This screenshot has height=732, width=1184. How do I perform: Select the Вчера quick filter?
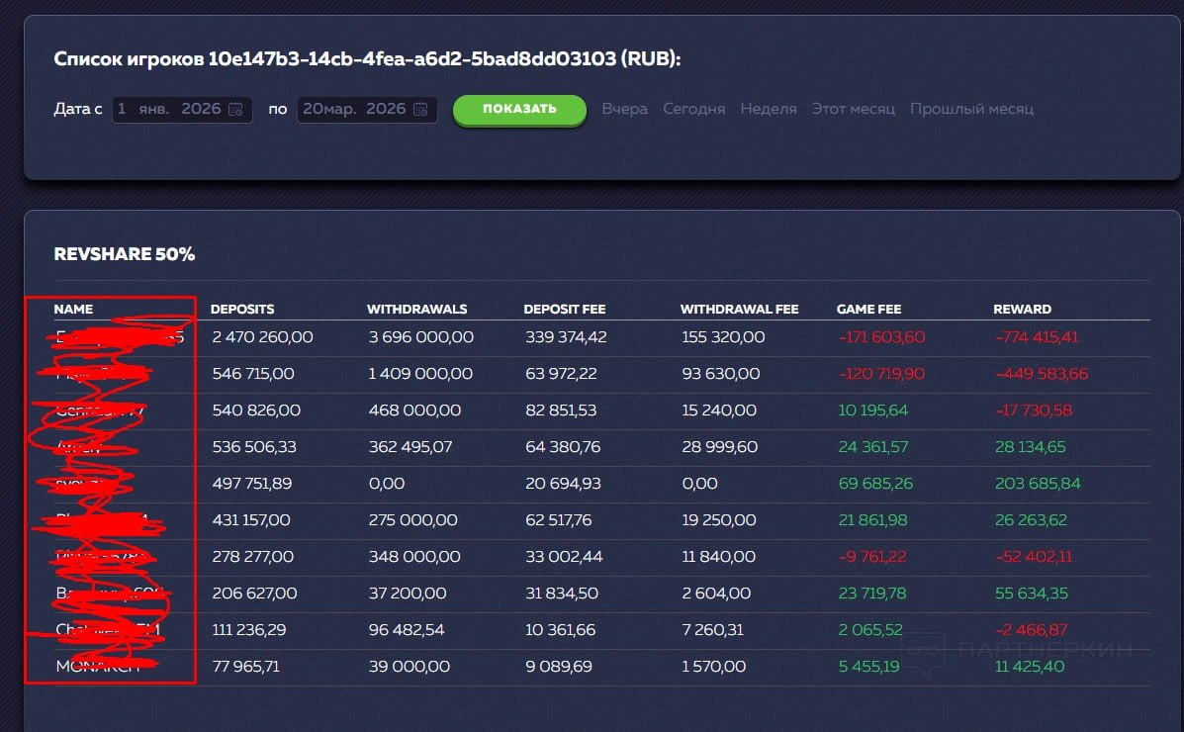[x=624, y=109]
